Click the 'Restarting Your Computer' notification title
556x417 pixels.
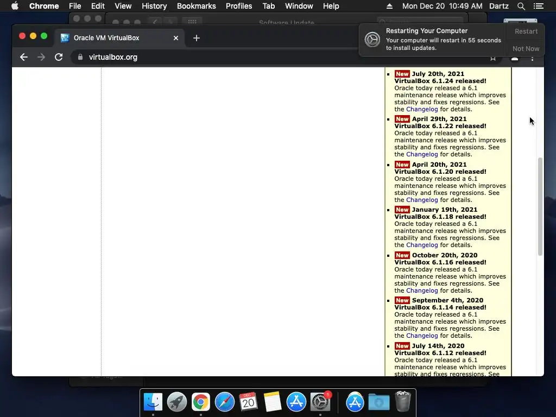click(x=427, y=31)
